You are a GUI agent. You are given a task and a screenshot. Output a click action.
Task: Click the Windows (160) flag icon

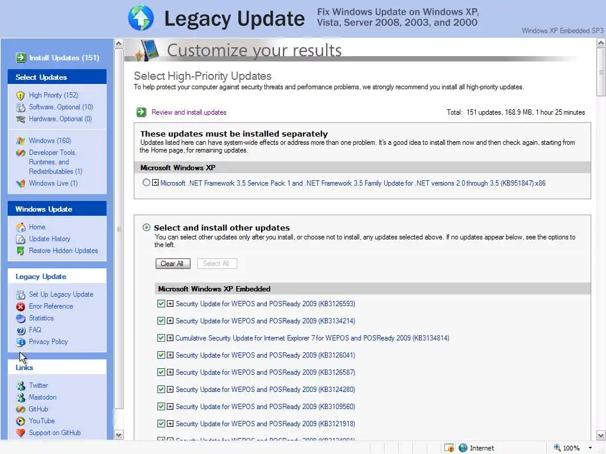pos(21,141)
